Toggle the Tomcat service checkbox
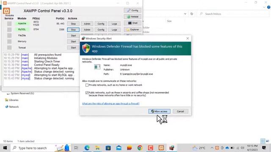Screen dimensions: 271x152 click(x=9, y=48)
